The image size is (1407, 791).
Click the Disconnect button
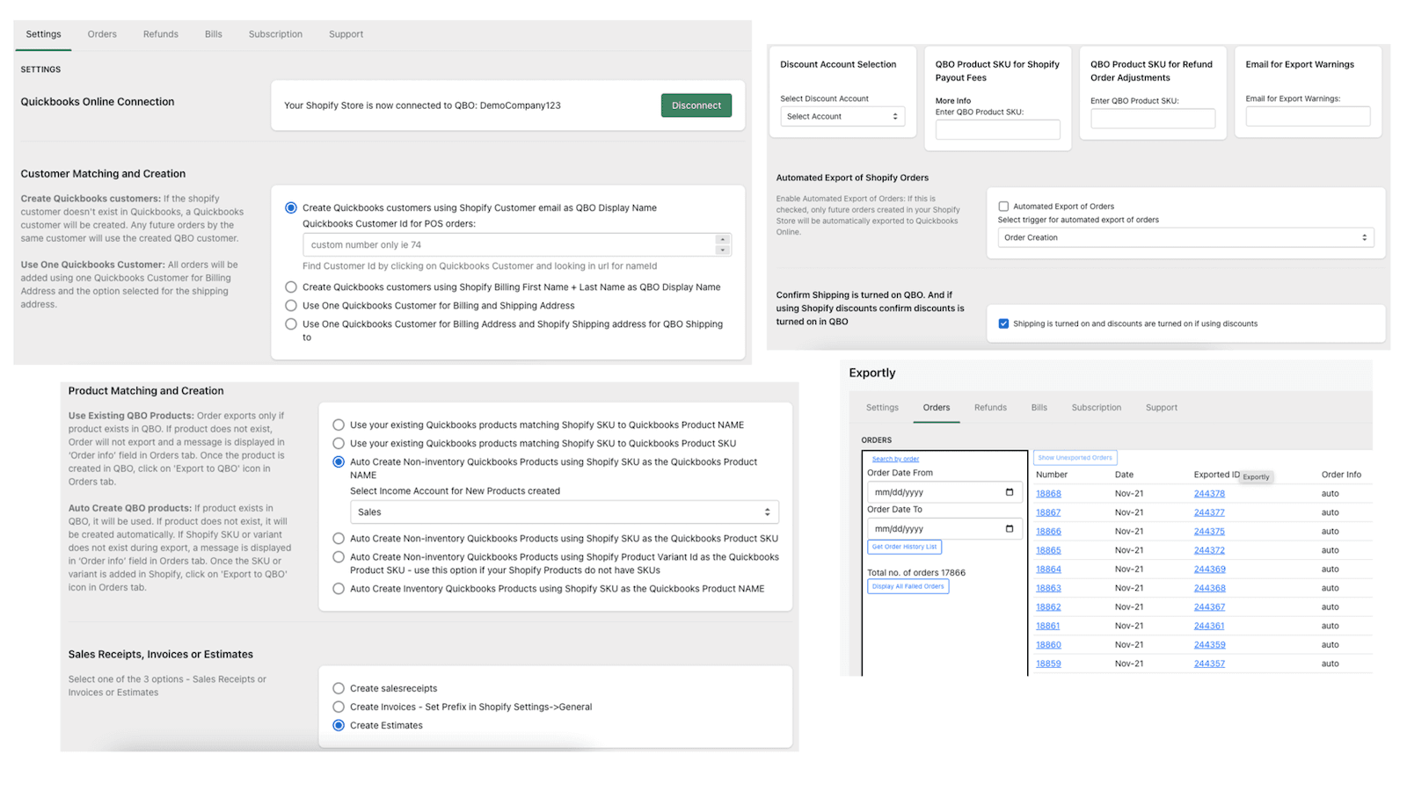696,105
